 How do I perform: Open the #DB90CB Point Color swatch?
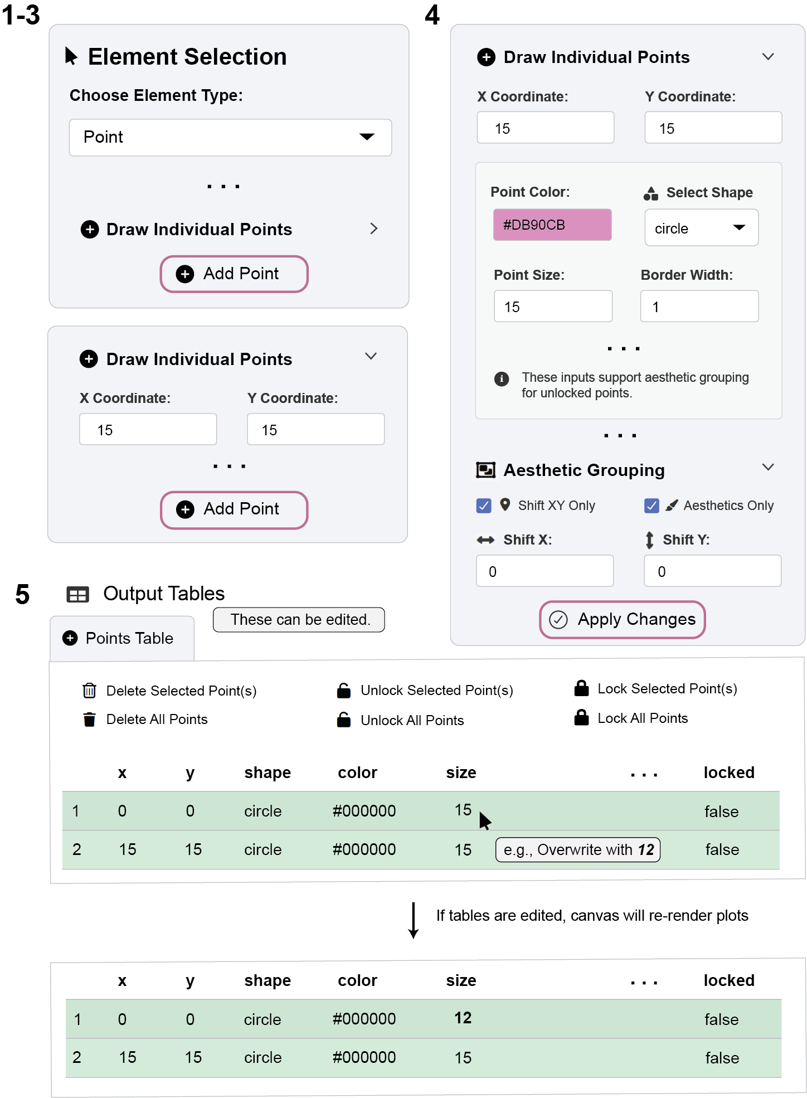pos(552,225)
